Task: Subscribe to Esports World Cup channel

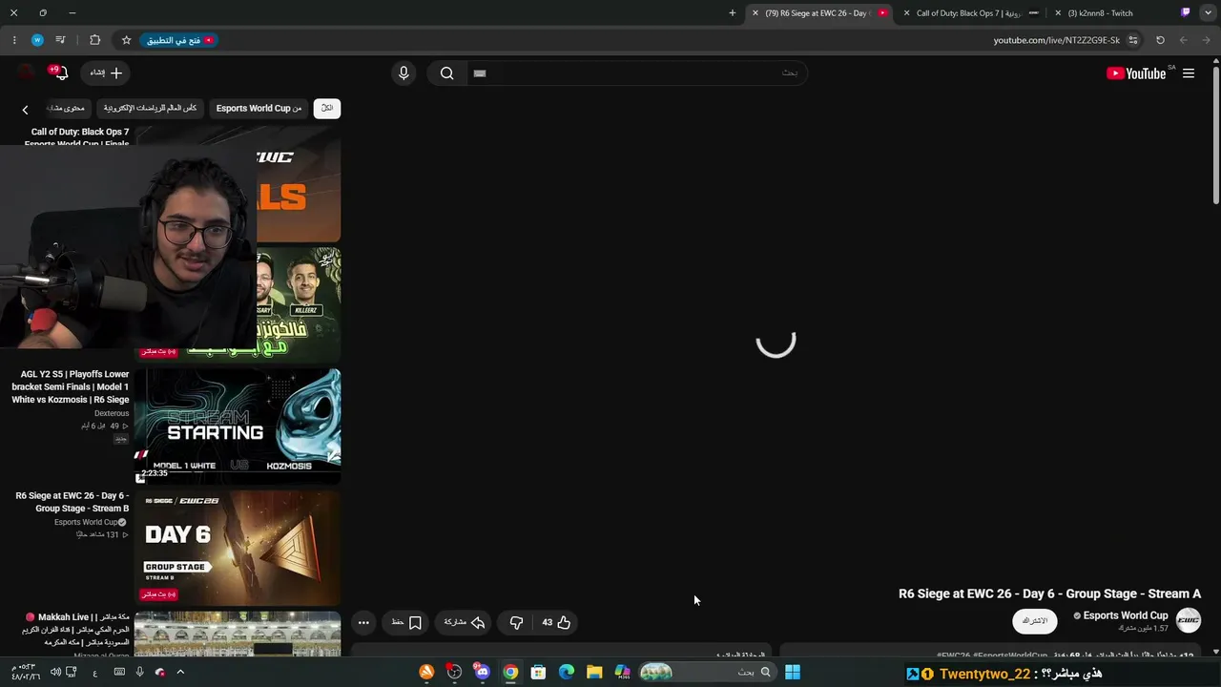Action: point(1035,621)
